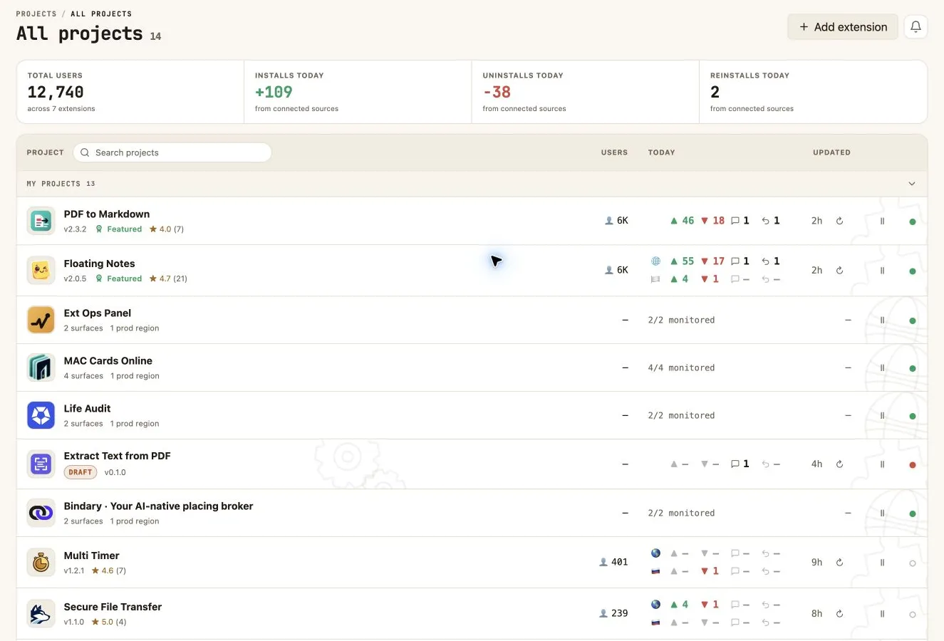Collapse the My Projects section chevron
944x641 pixels.
click(x=912, y=184)
